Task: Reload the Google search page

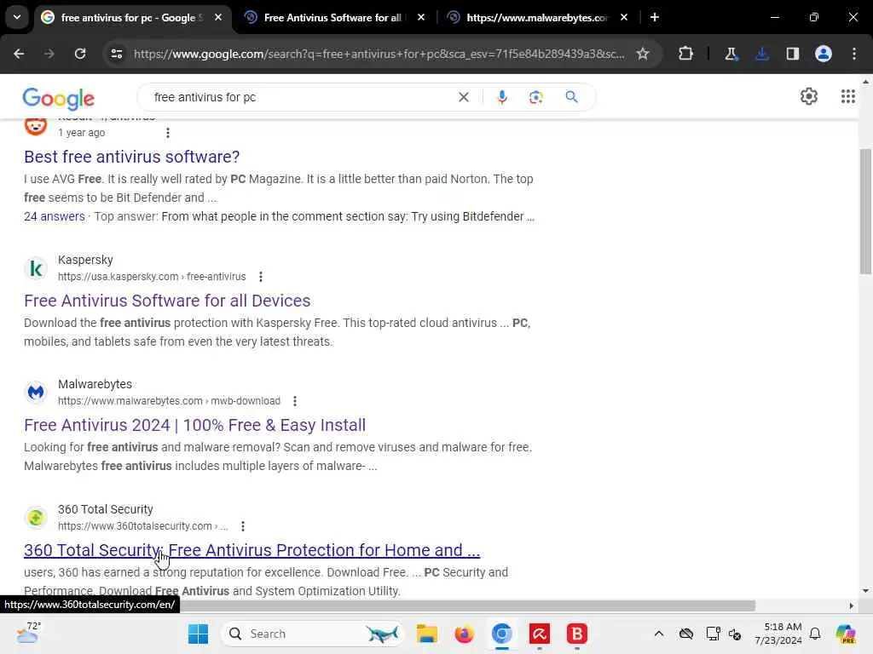Action: pos(80,54)
